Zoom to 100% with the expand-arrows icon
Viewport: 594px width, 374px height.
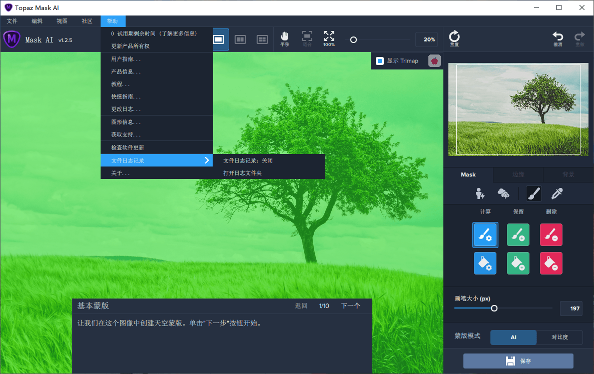329,39
